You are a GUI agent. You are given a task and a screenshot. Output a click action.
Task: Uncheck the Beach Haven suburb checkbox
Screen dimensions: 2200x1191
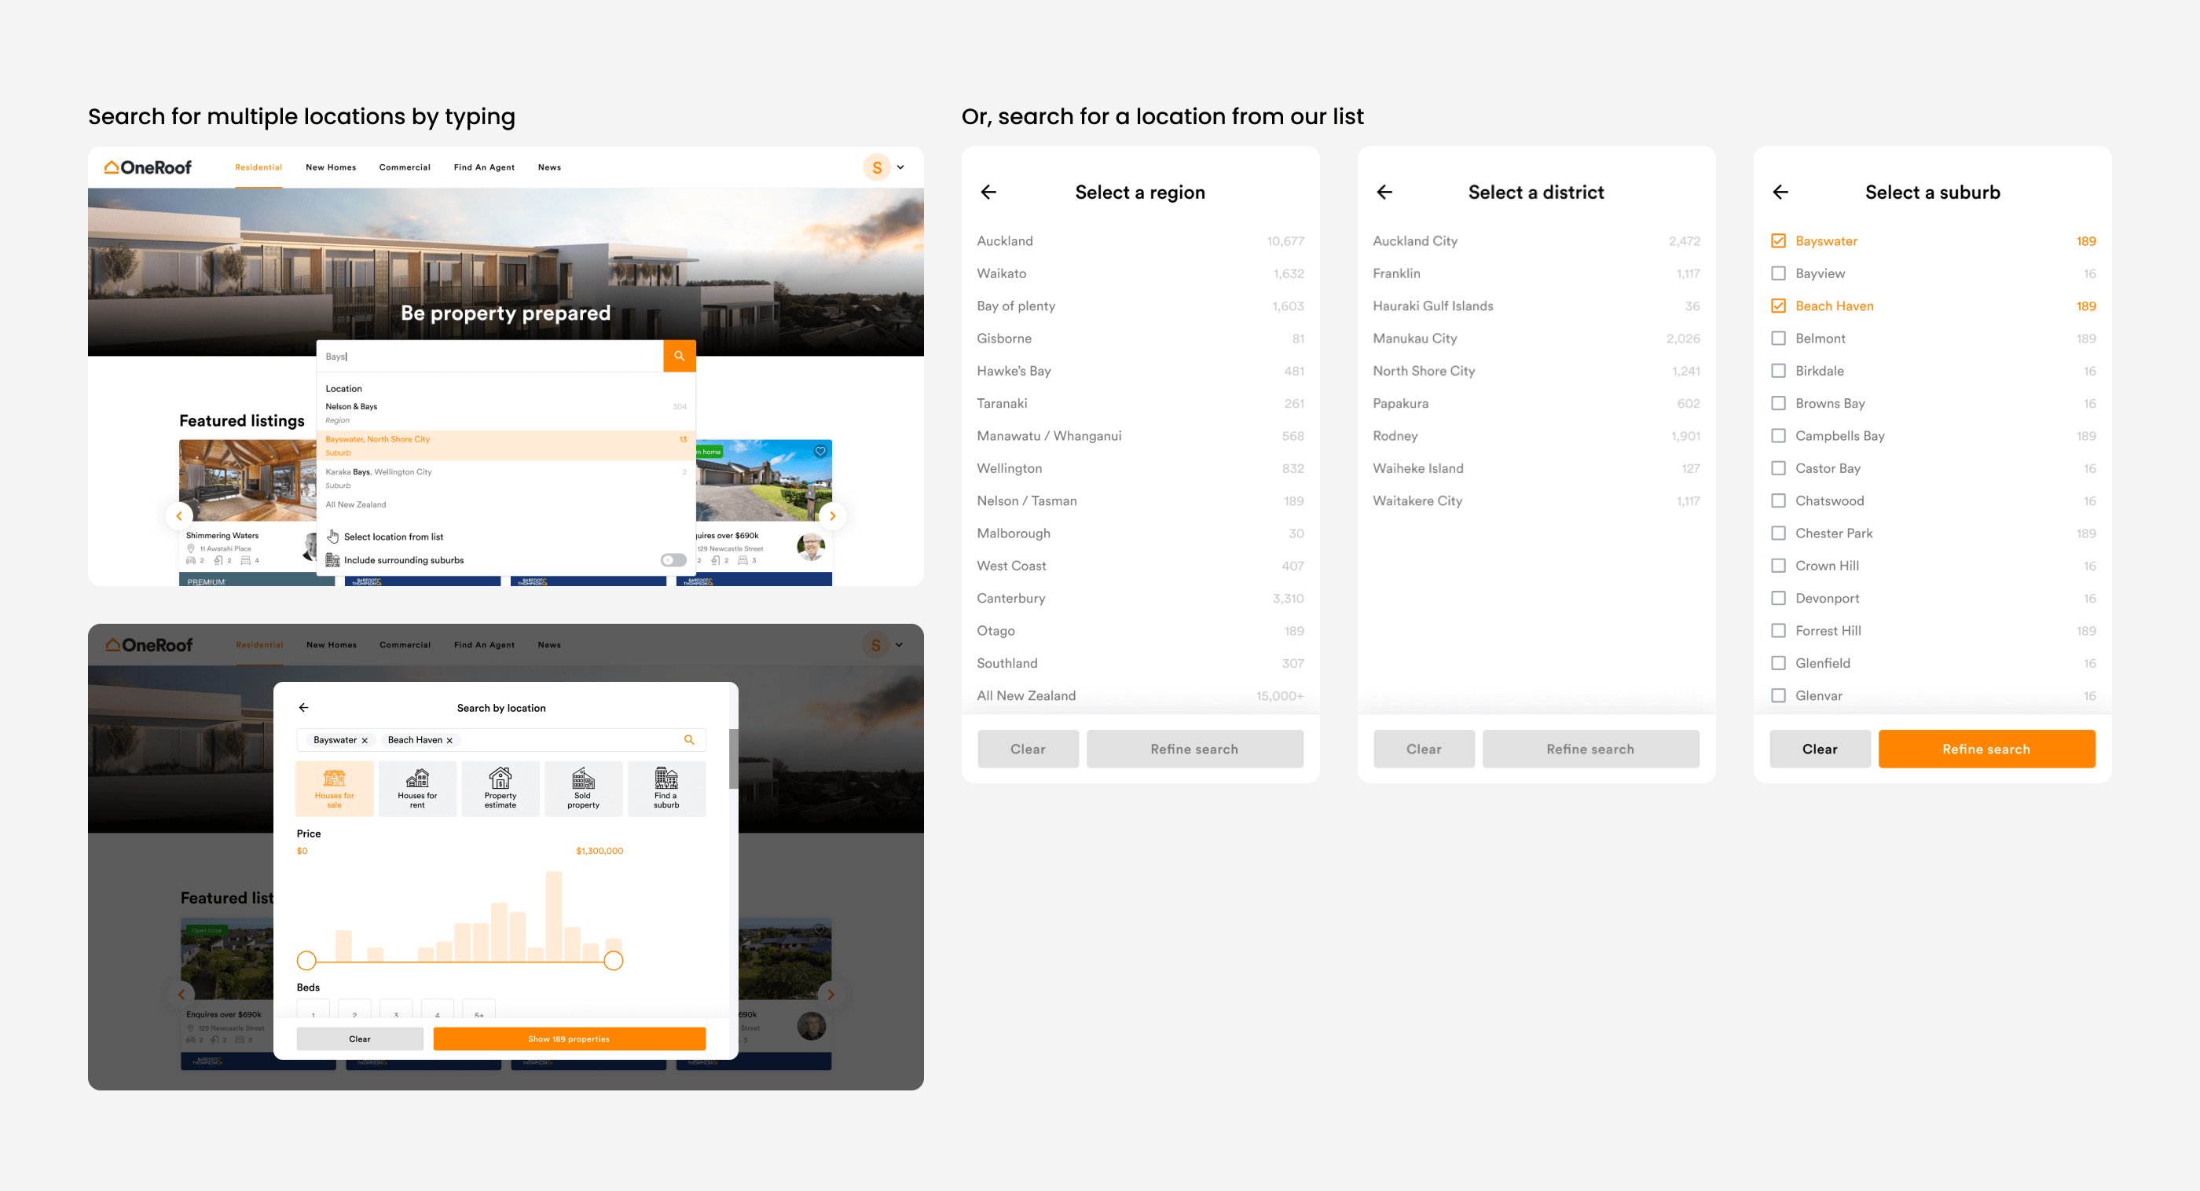coord(1778,306)
